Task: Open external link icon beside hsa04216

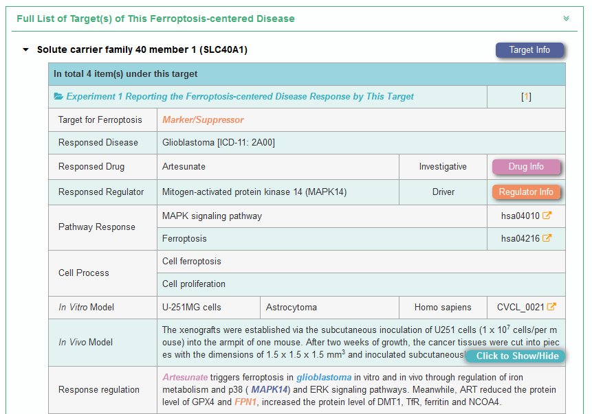Action: click(x=547, y=238)
